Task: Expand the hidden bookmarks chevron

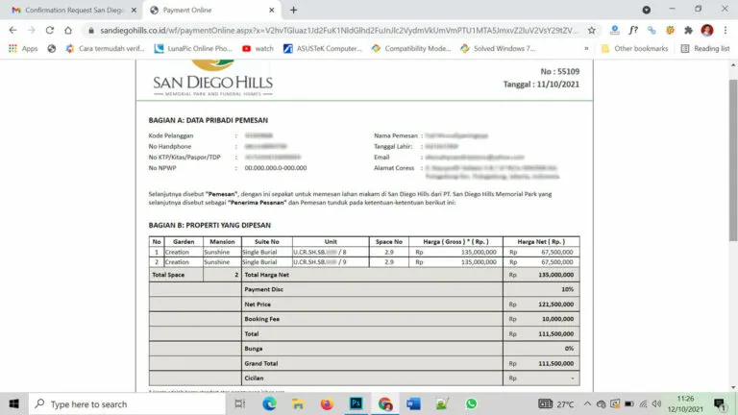Action: point(586,48)
